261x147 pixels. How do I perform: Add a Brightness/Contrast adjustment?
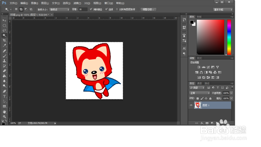pos(199,67)
